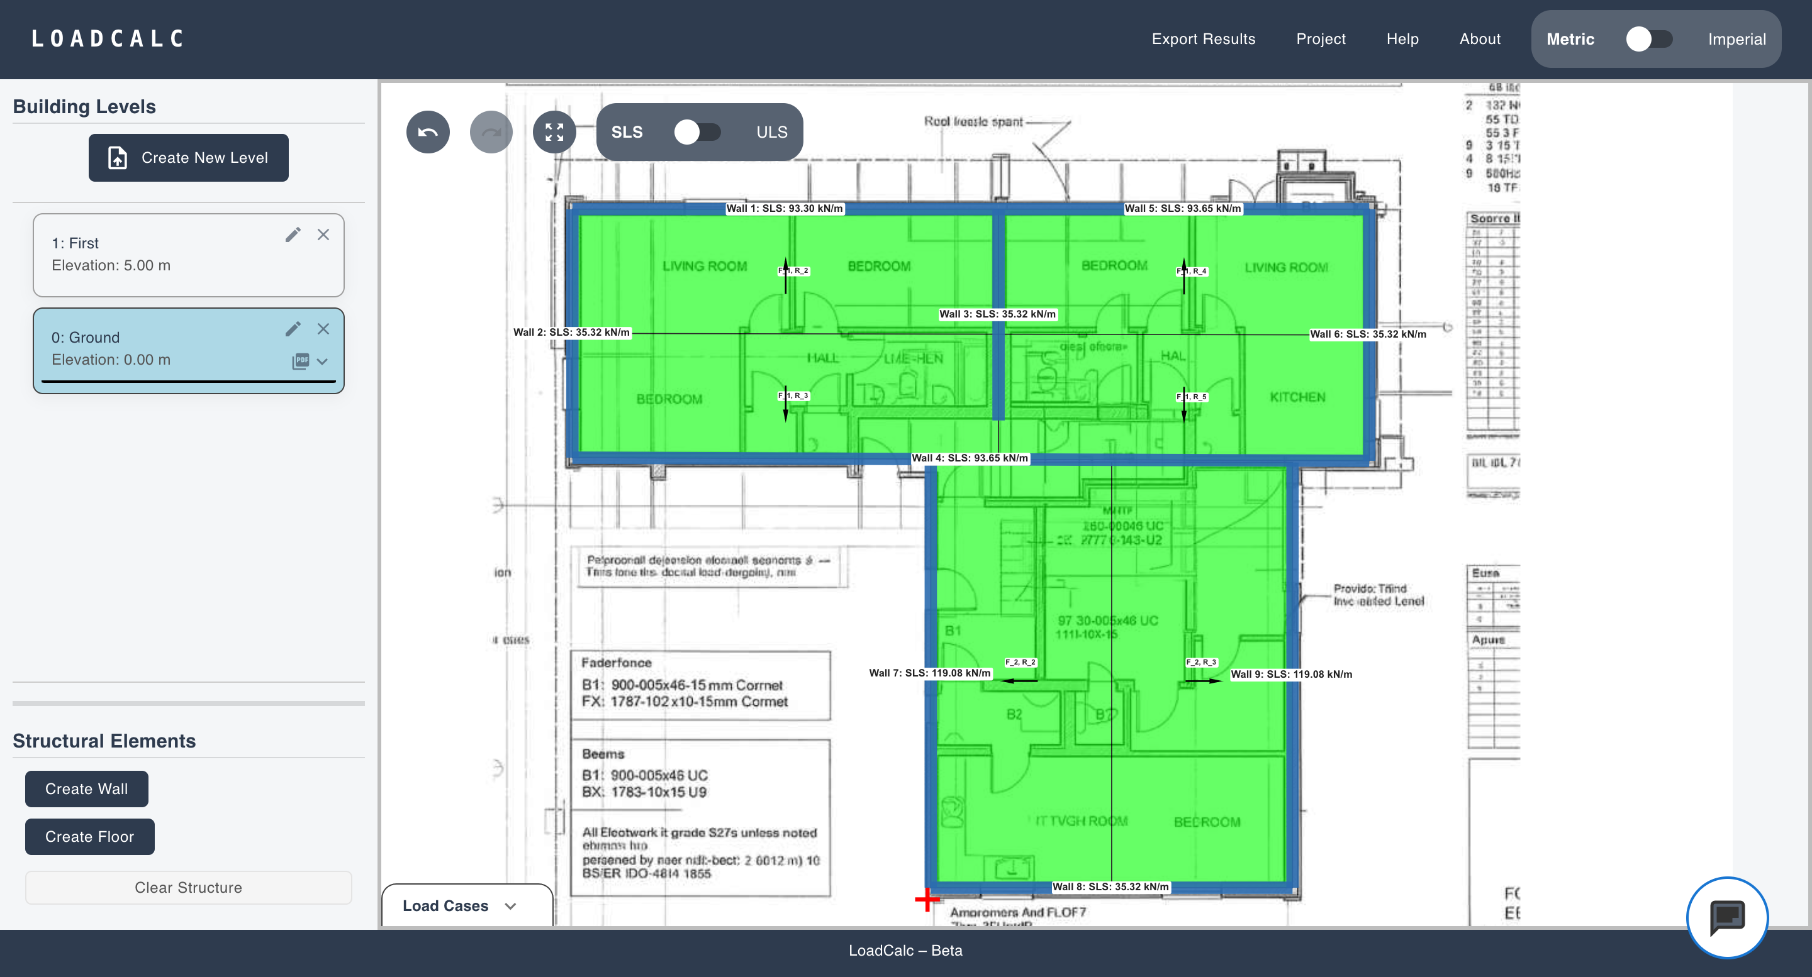Click the Create Wall button

pos(87,788)
